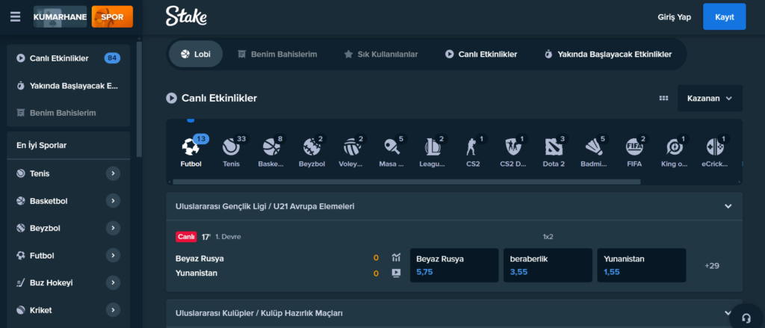The width and height of the screenshot is (765, 328).
Task: Show +29 more markets
Action: (712, 266)
